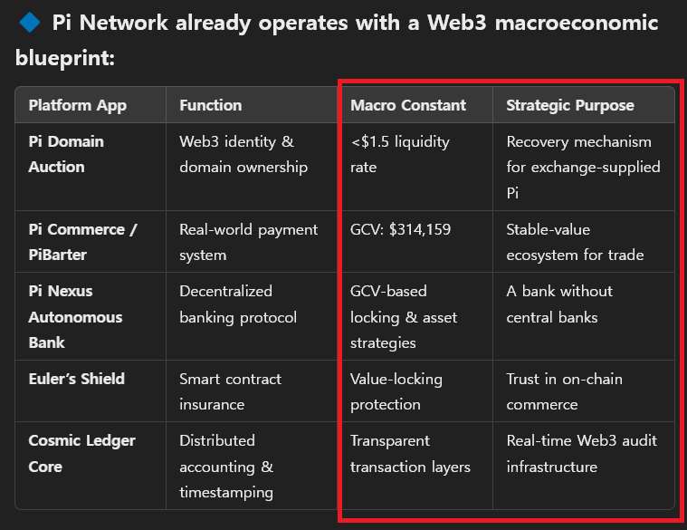Click the Function column header
Viewport: 687px width, 530px height.
(210, 105)
